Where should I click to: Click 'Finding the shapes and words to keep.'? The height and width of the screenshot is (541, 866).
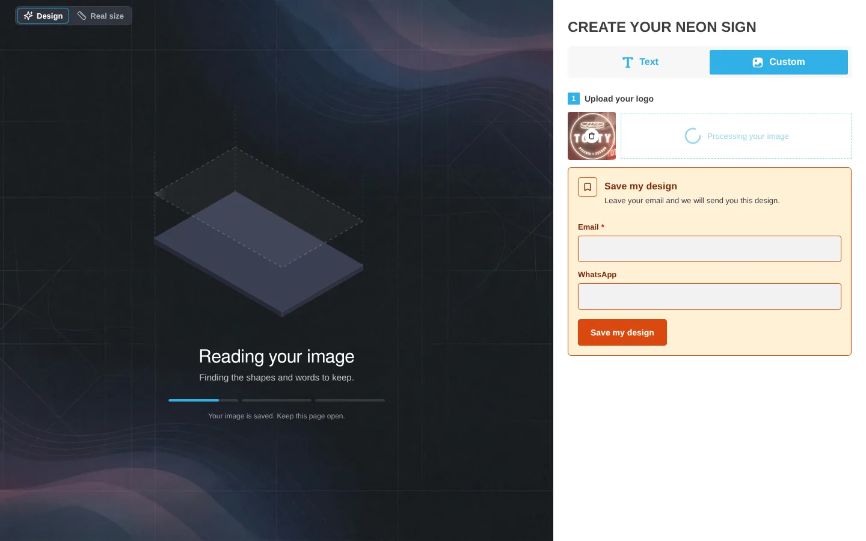click(x=277, y=377)
